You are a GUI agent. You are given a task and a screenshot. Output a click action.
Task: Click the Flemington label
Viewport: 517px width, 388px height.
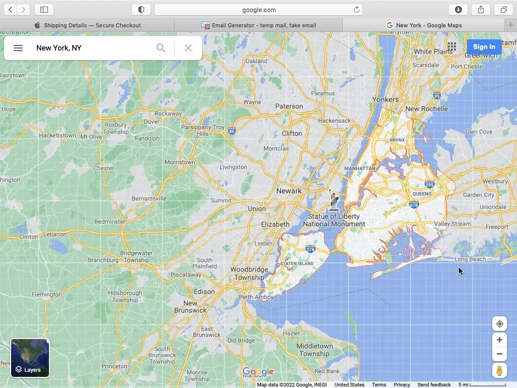(x=47, y=295)
